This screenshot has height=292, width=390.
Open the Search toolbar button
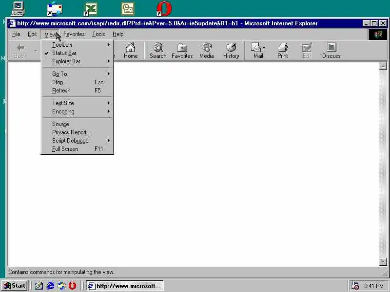point(158,51)
